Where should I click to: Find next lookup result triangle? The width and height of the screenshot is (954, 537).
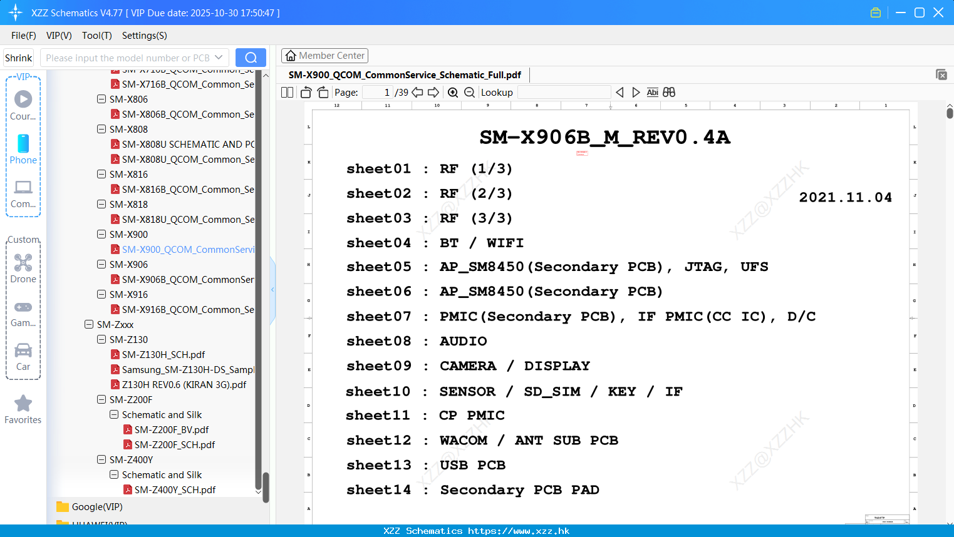coord(636,93)
